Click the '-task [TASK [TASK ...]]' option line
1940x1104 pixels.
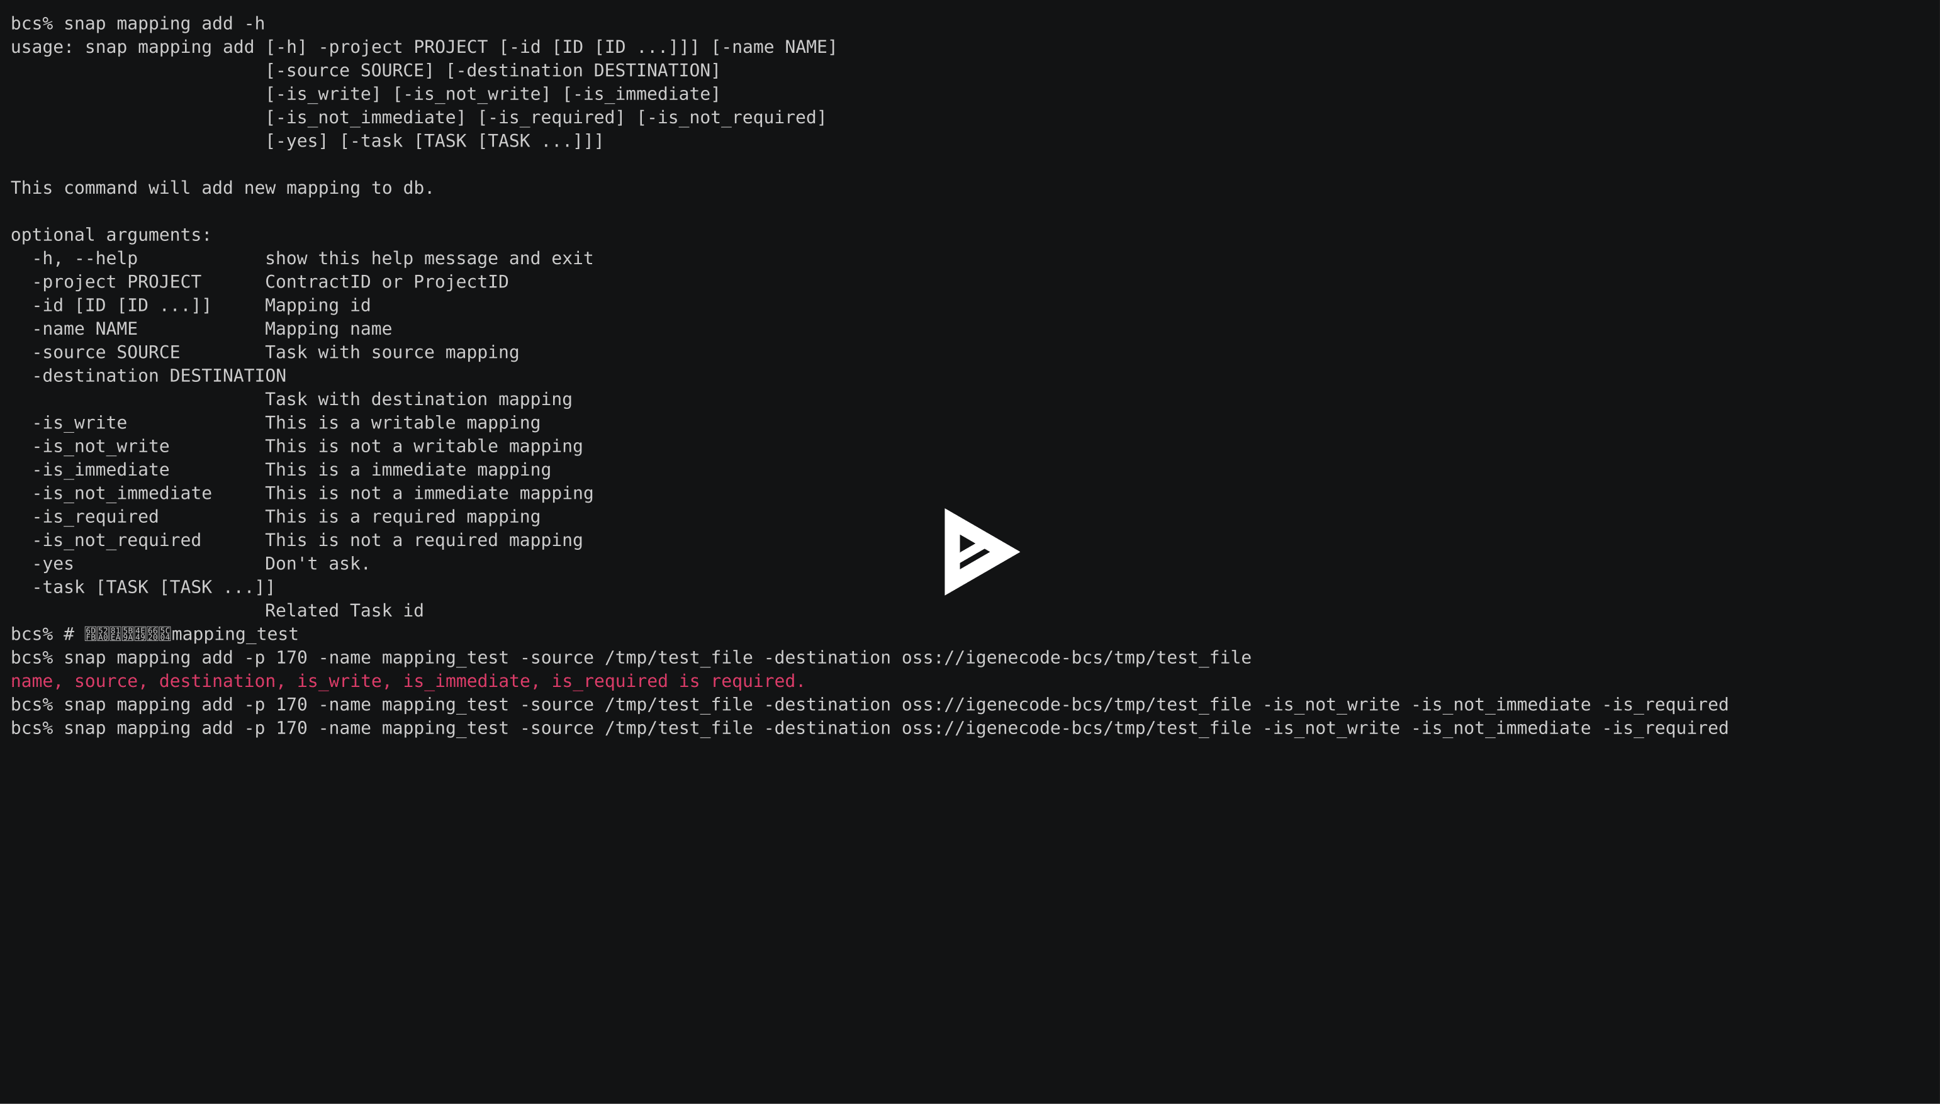(153, 588)
